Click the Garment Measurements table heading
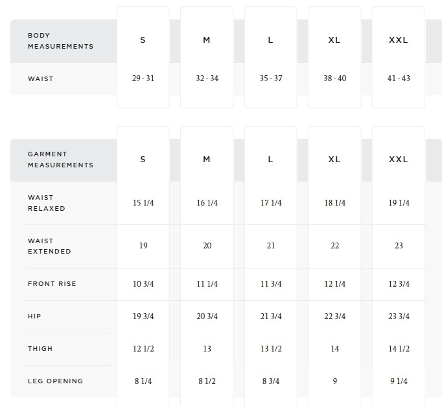The width and height of the screenshot is (442, 406). point(60,160)
